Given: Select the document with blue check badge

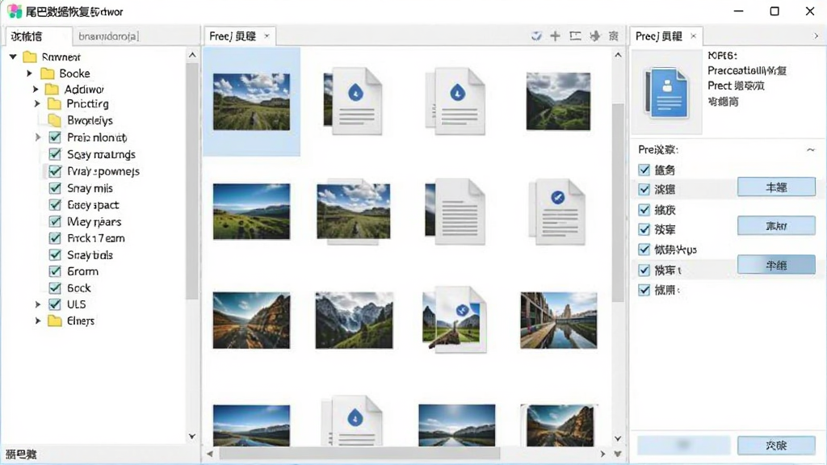Looking at the screenshot, I should click(x=557, y=212).
